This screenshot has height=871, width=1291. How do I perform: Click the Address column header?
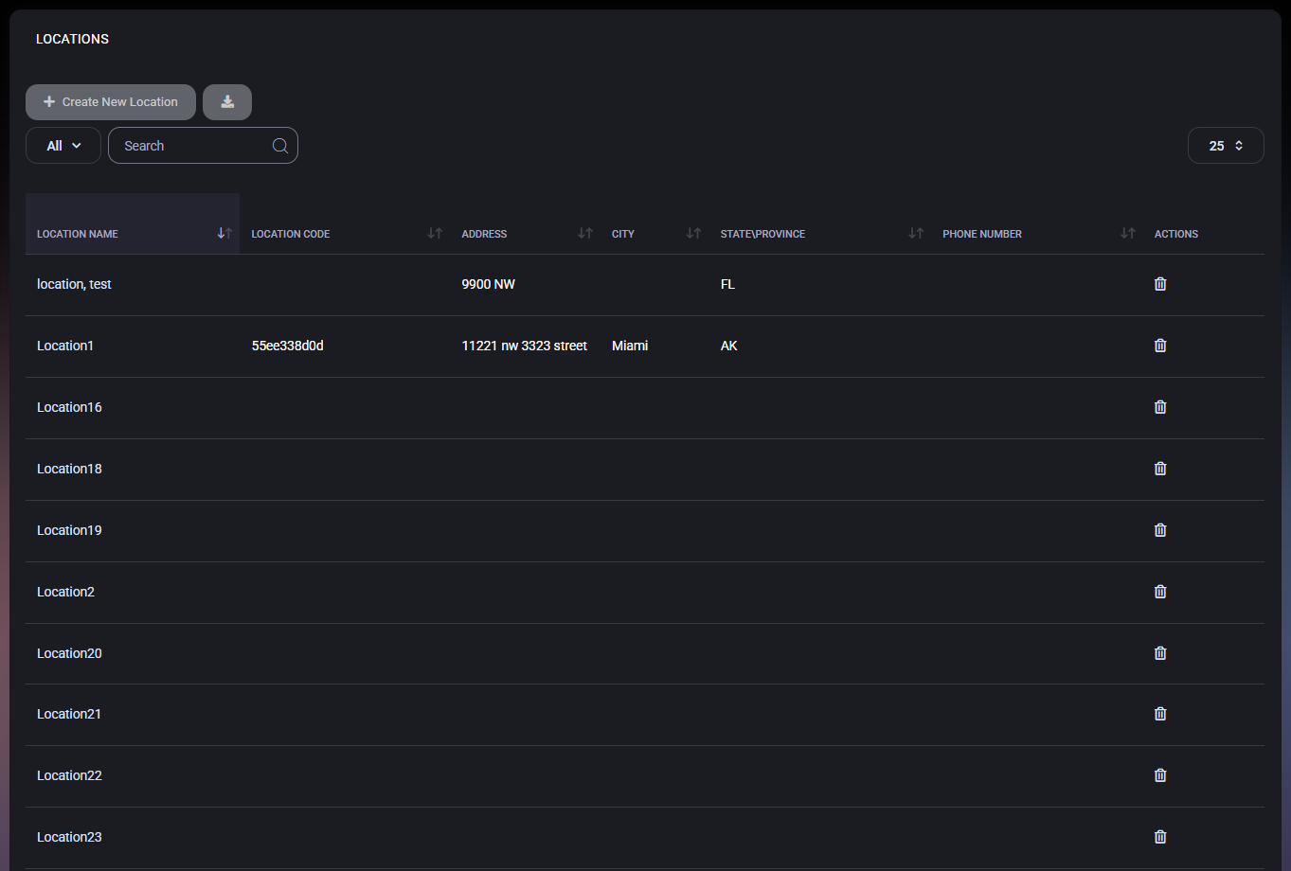pyautogui.click(x=485, y=234)
